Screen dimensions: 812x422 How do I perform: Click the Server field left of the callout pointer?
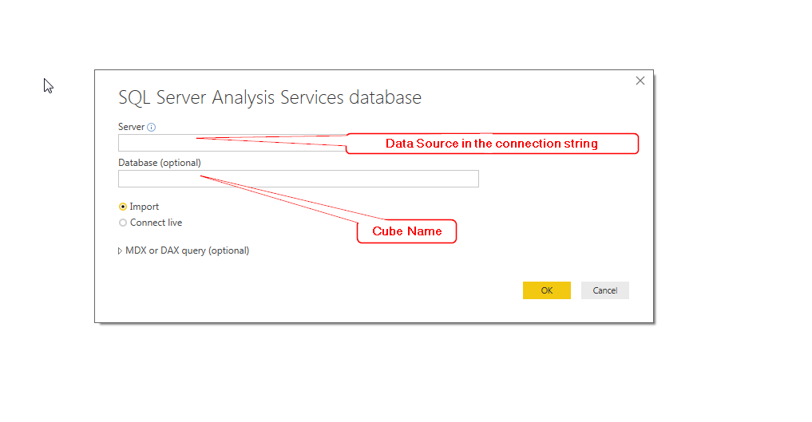point(157,143)
